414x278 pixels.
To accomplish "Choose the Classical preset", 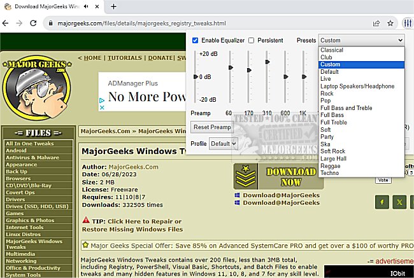I will point(362,50).
